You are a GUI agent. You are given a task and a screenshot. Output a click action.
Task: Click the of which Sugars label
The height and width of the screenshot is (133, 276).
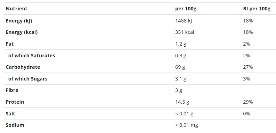(28, 79)
